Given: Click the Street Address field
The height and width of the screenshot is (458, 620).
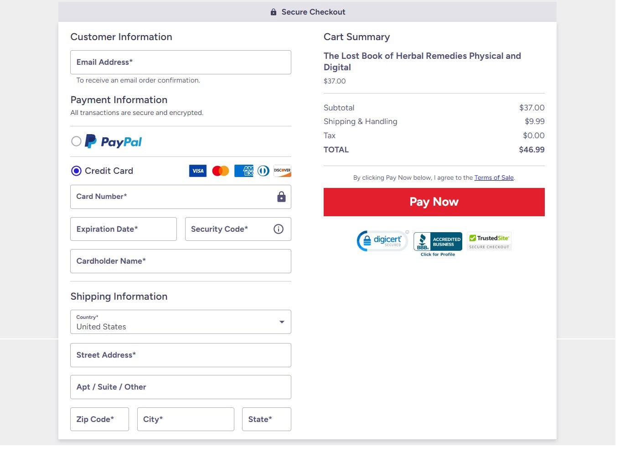Looking at the screenshot, I should (x=181, y=355).
